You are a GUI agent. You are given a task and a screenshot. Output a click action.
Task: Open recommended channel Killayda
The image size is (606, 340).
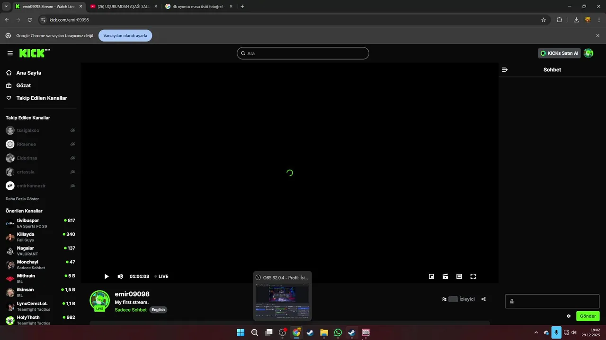(x=40, y=237)
